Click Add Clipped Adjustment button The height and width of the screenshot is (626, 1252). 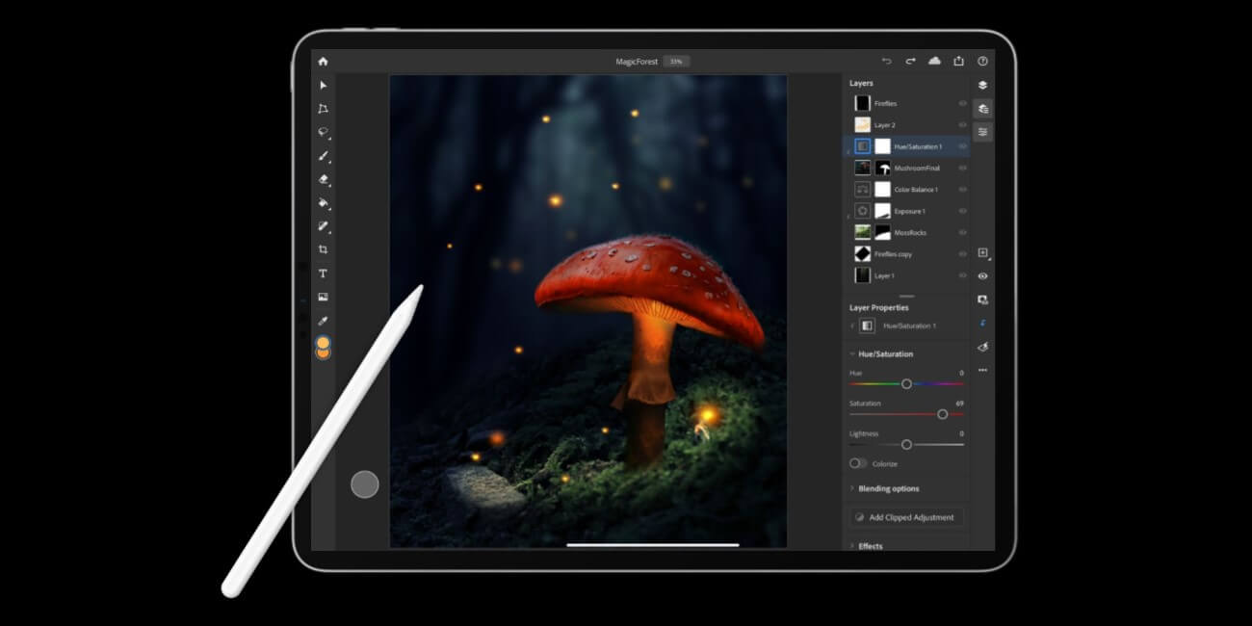(906, 517)
